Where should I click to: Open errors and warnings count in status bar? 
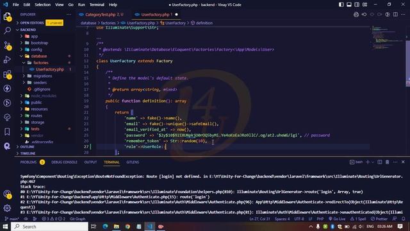(x=54, y=219)
